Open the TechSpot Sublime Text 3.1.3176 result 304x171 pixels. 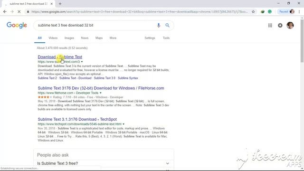tap(77, 119)
